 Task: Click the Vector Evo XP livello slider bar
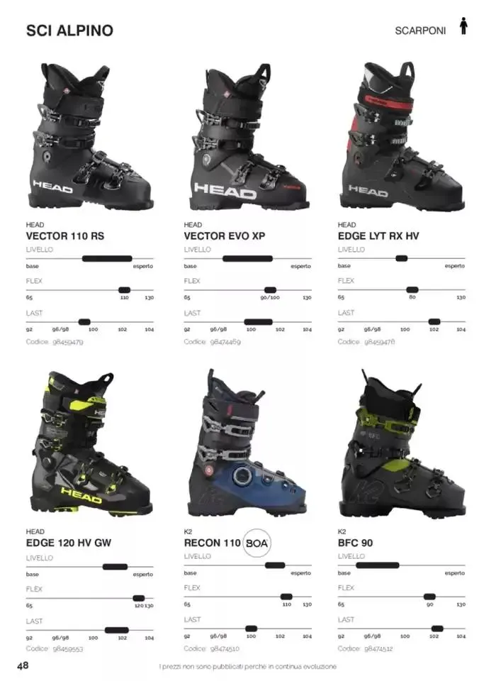(247, 259)
